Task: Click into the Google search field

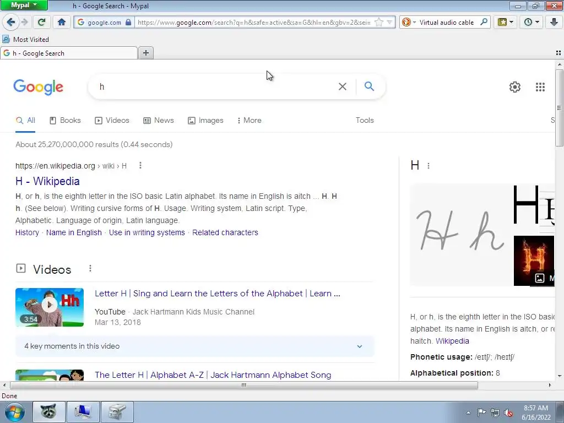Action: (x=216, y=86)
